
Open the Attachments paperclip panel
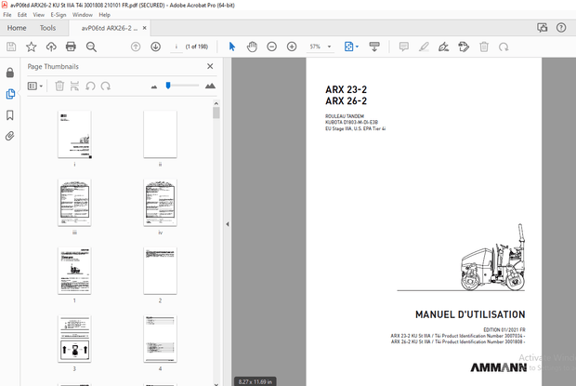[10, 136]
